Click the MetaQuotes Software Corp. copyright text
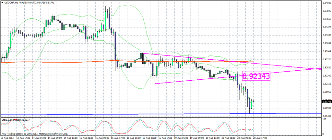Image resolution: width=332 pixels, height=140 pixels. [49, 133]
